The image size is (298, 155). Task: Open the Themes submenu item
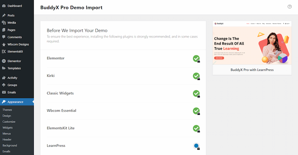pos(7,110)
